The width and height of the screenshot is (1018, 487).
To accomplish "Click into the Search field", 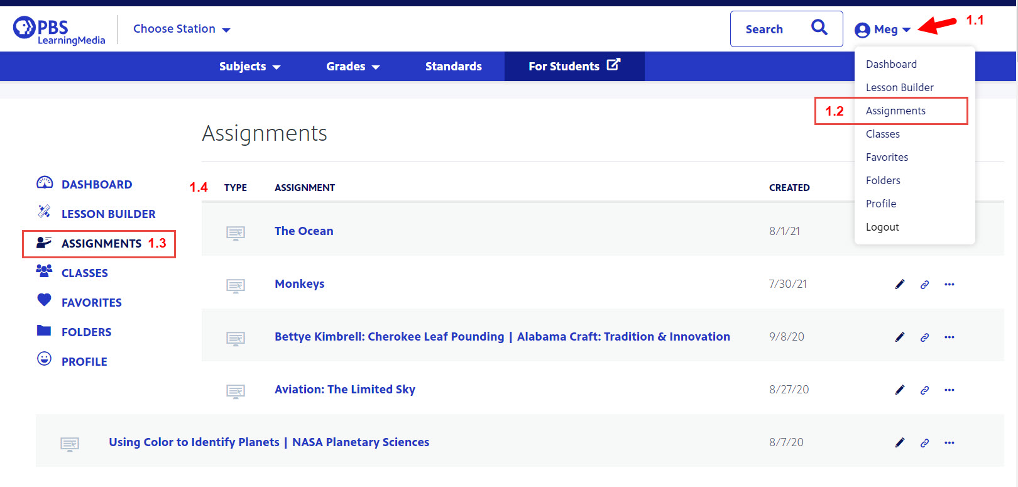I will [770, 30].
